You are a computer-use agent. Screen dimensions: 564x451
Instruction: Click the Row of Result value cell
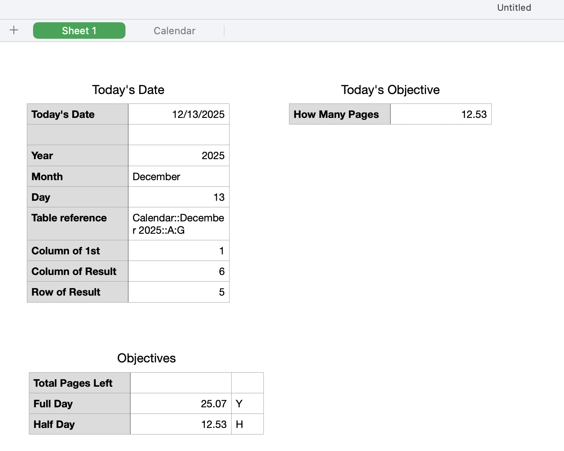coord(179,292)
